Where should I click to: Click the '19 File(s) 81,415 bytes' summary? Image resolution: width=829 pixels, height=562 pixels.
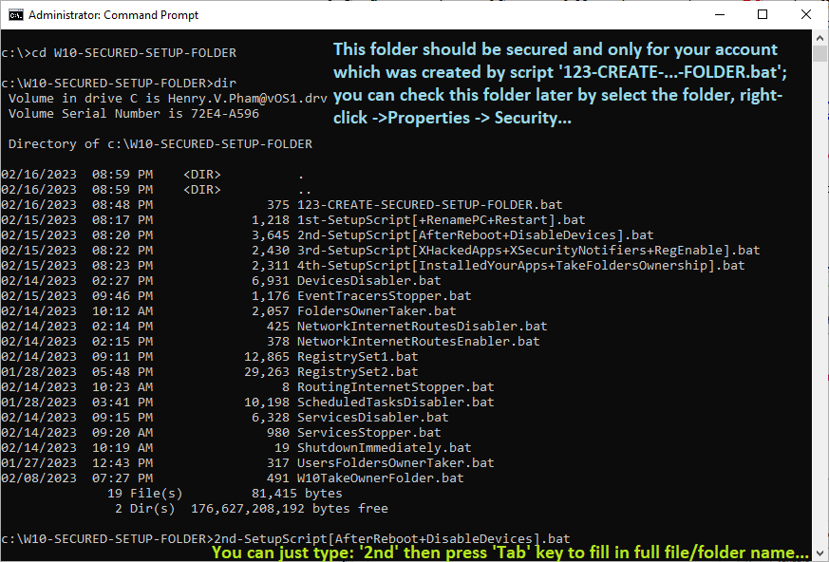pyautogui.click(x=225, y=494)
